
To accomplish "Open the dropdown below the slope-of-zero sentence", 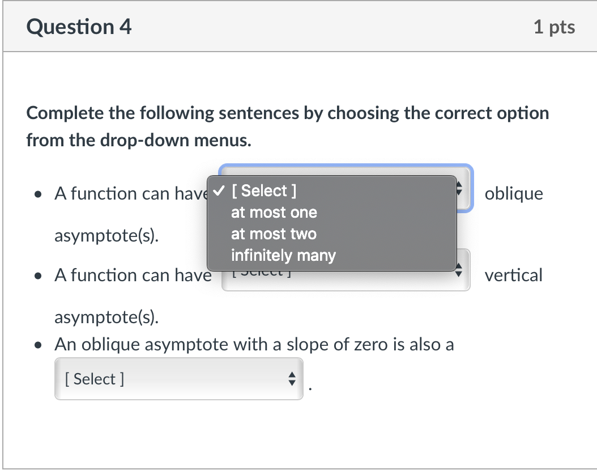I will 178,379.
